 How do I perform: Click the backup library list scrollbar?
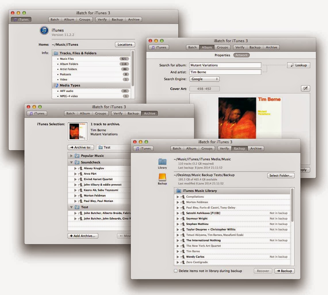click(x=292, y=205)
